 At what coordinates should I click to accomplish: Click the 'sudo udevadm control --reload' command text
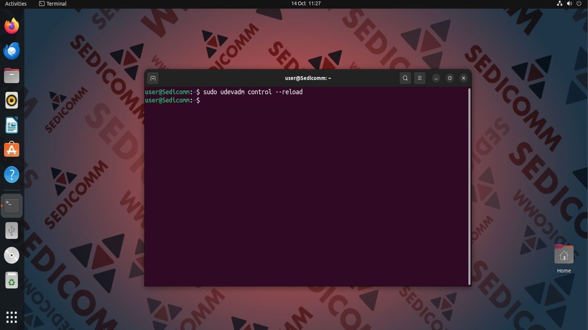pos(253,92)
